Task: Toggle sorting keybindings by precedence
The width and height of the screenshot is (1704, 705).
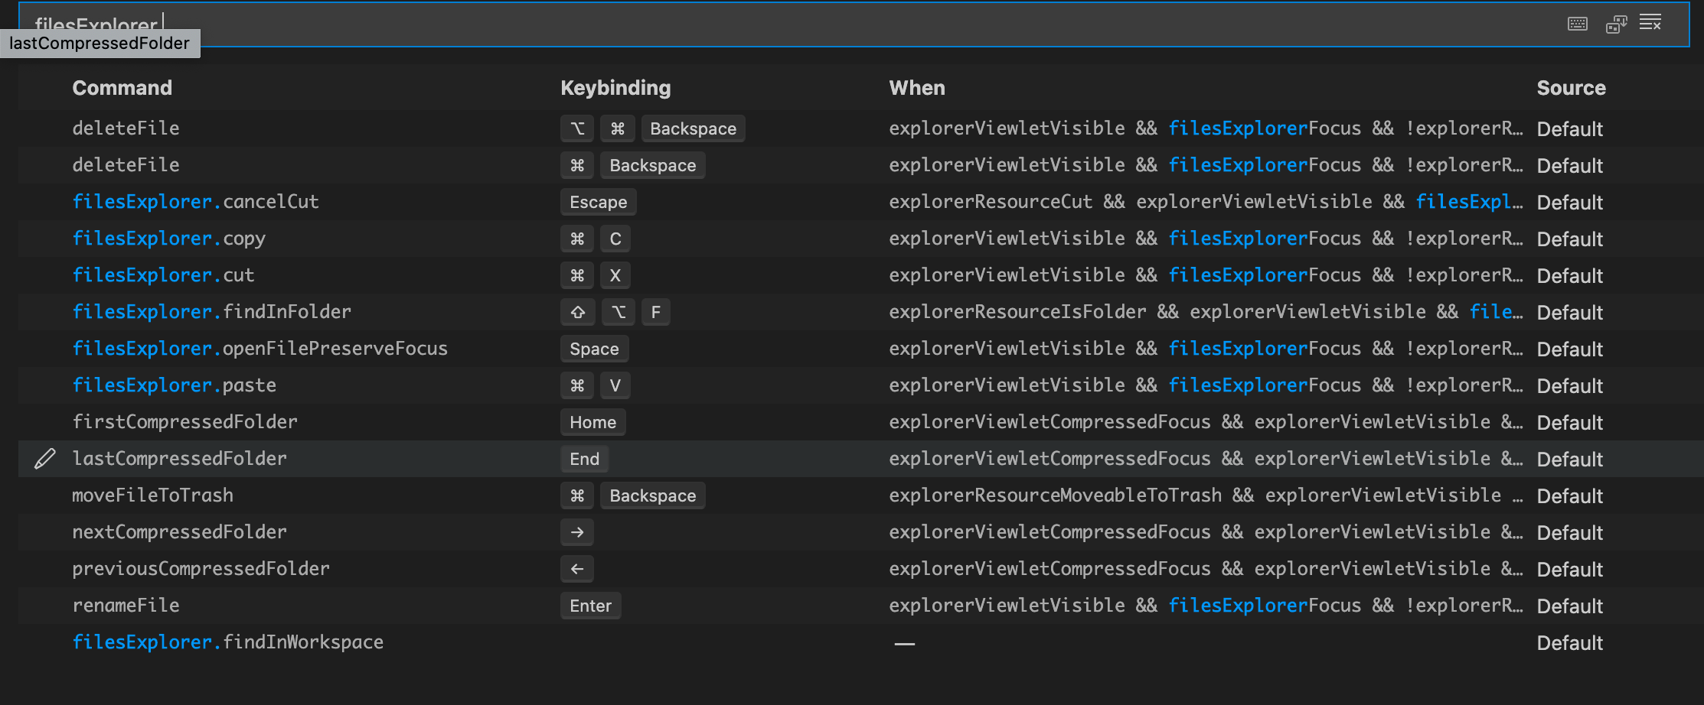Action: tap(1617, 24)
